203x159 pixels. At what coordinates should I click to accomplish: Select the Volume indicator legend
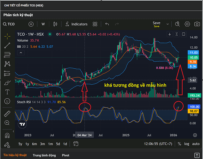22,40
